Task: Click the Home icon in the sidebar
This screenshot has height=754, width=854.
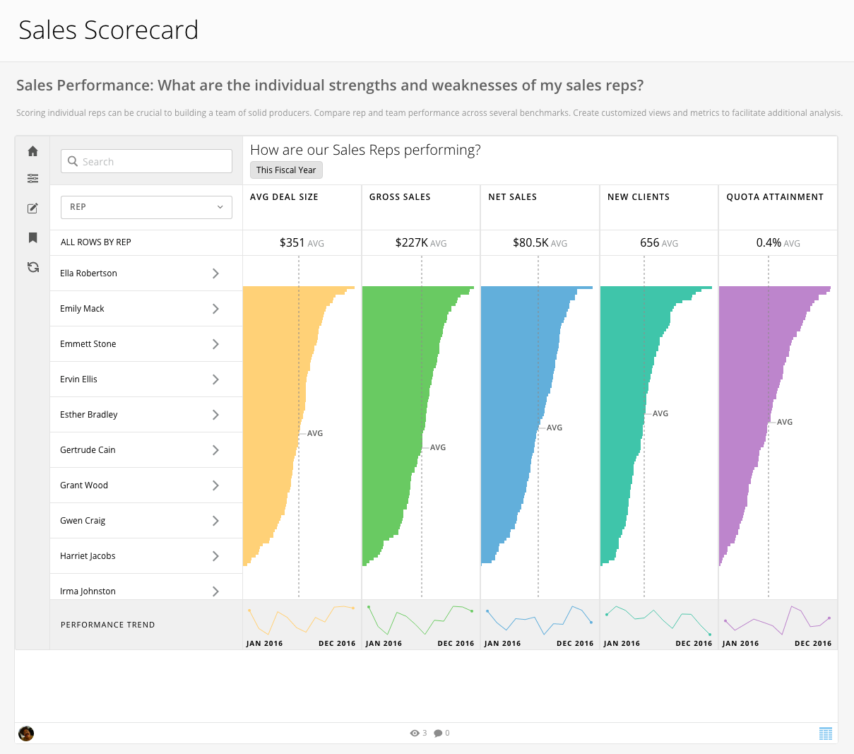Action: click(x=32, y=151)
